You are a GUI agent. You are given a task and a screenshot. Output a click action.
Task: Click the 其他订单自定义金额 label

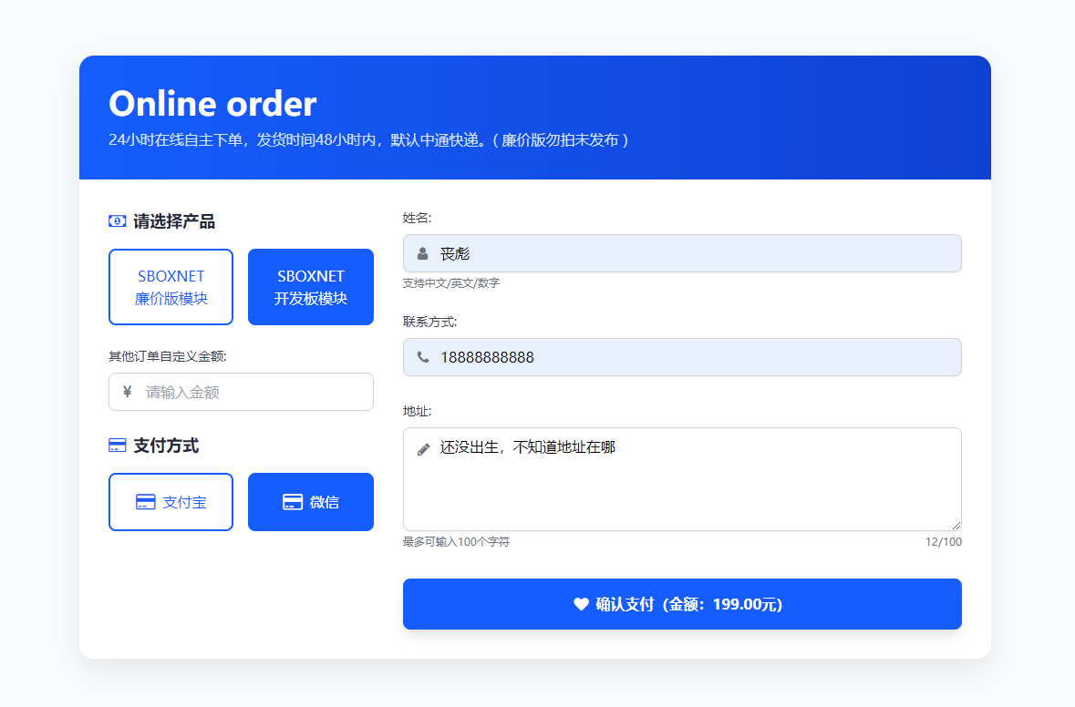click(167, 356)
